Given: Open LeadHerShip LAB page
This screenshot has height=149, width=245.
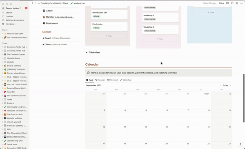Looking at the screenshot, I should click(x=15, y=141).
